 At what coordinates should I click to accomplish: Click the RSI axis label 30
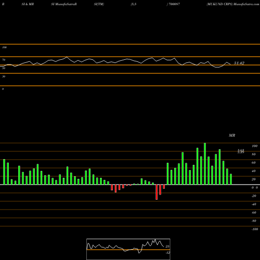(4, 76)
